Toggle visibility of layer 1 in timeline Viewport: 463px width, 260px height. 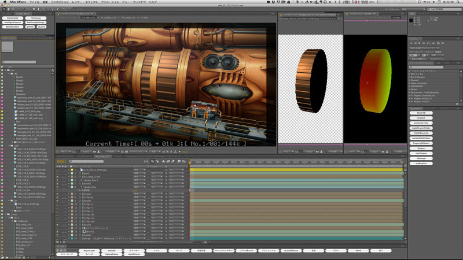(x=58, y=169)
